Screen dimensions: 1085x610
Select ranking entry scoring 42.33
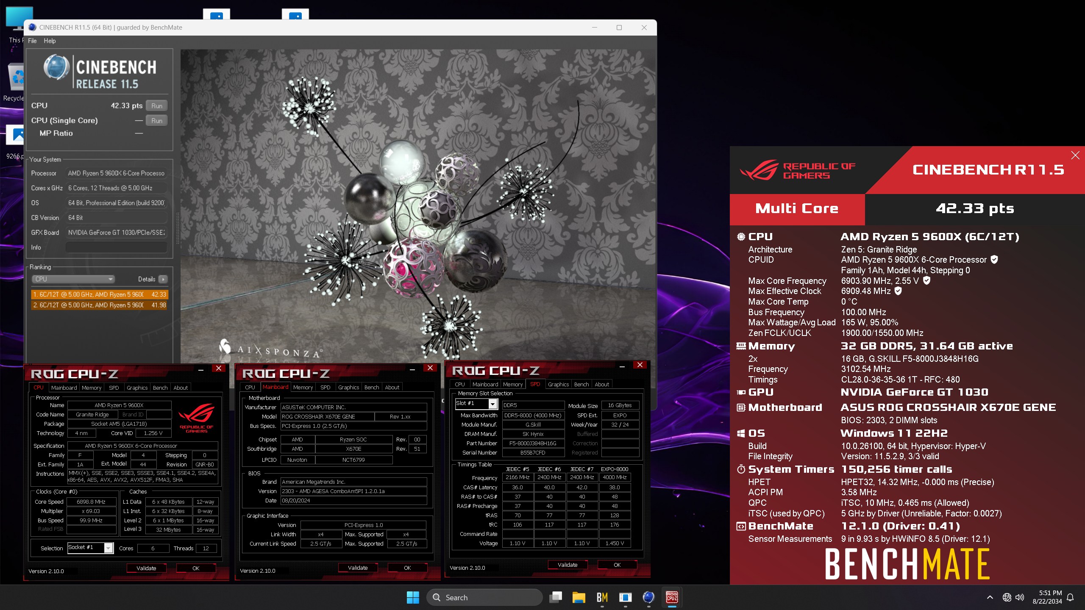[x=100, y=294]
